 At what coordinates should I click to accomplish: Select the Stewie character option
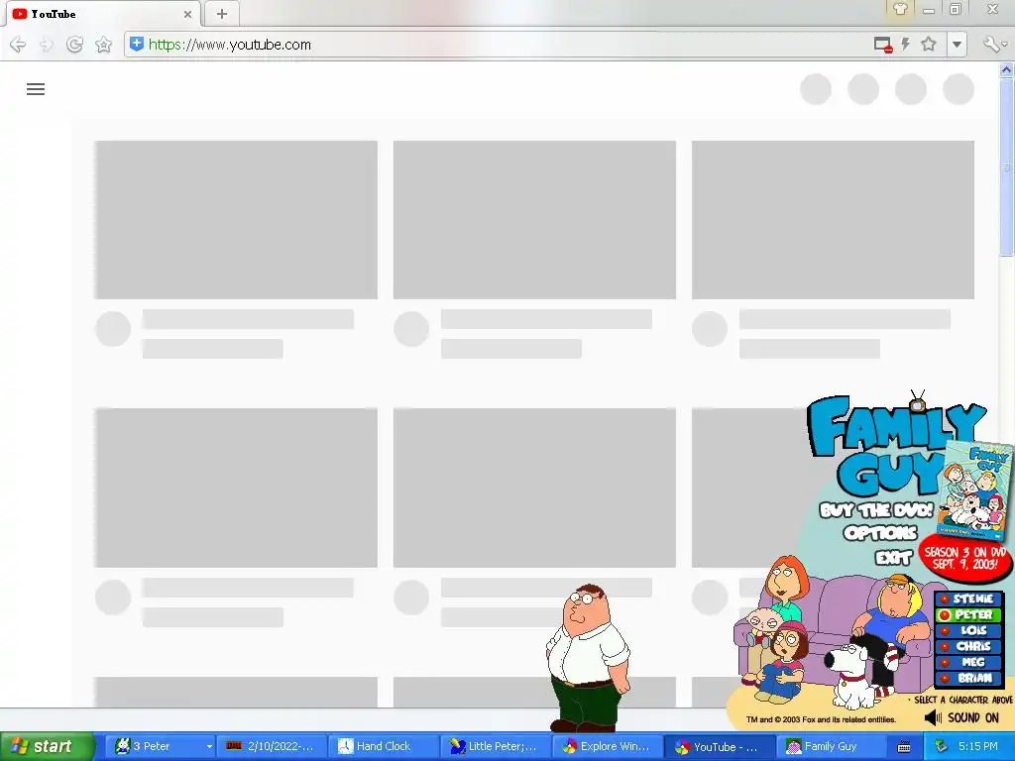click(x=969, y=599)
